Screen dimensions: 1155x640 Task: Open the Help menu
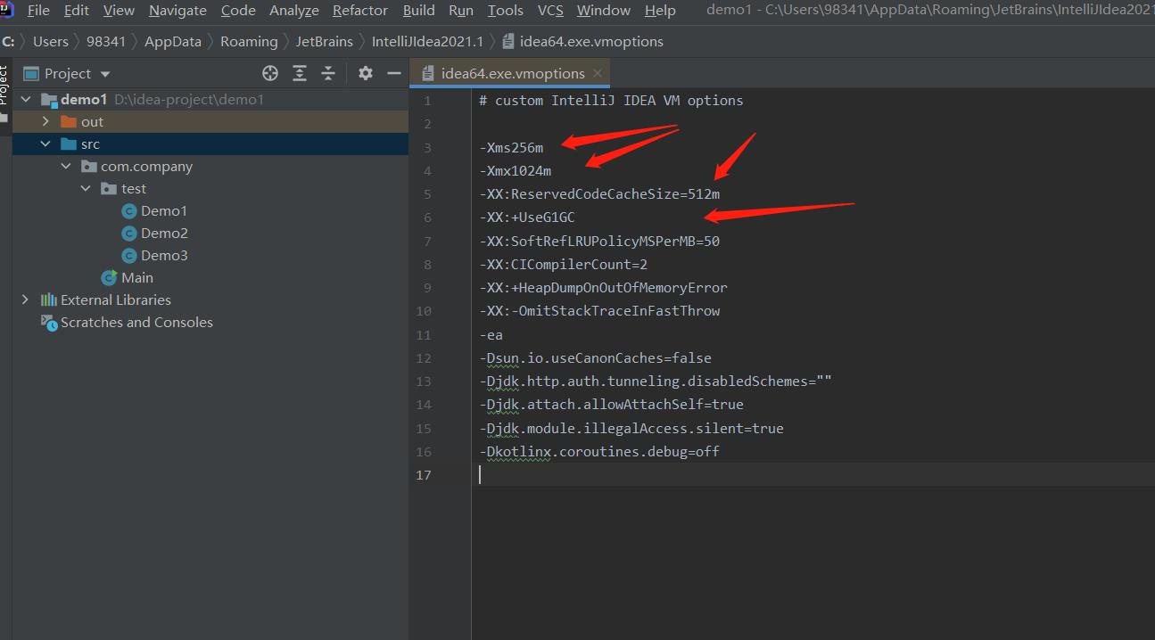point(660,11)
